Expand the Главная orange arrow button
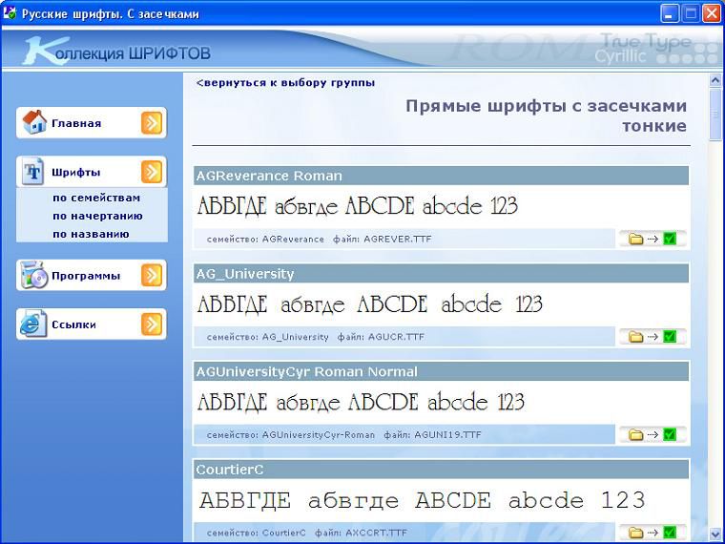Screen dimensions: 725x544 tap(152, 122)
